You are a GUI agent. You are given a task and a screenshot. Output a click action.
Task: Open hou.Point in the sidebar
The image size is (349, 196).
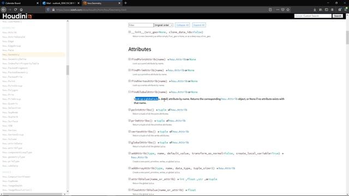coord(9,81)
